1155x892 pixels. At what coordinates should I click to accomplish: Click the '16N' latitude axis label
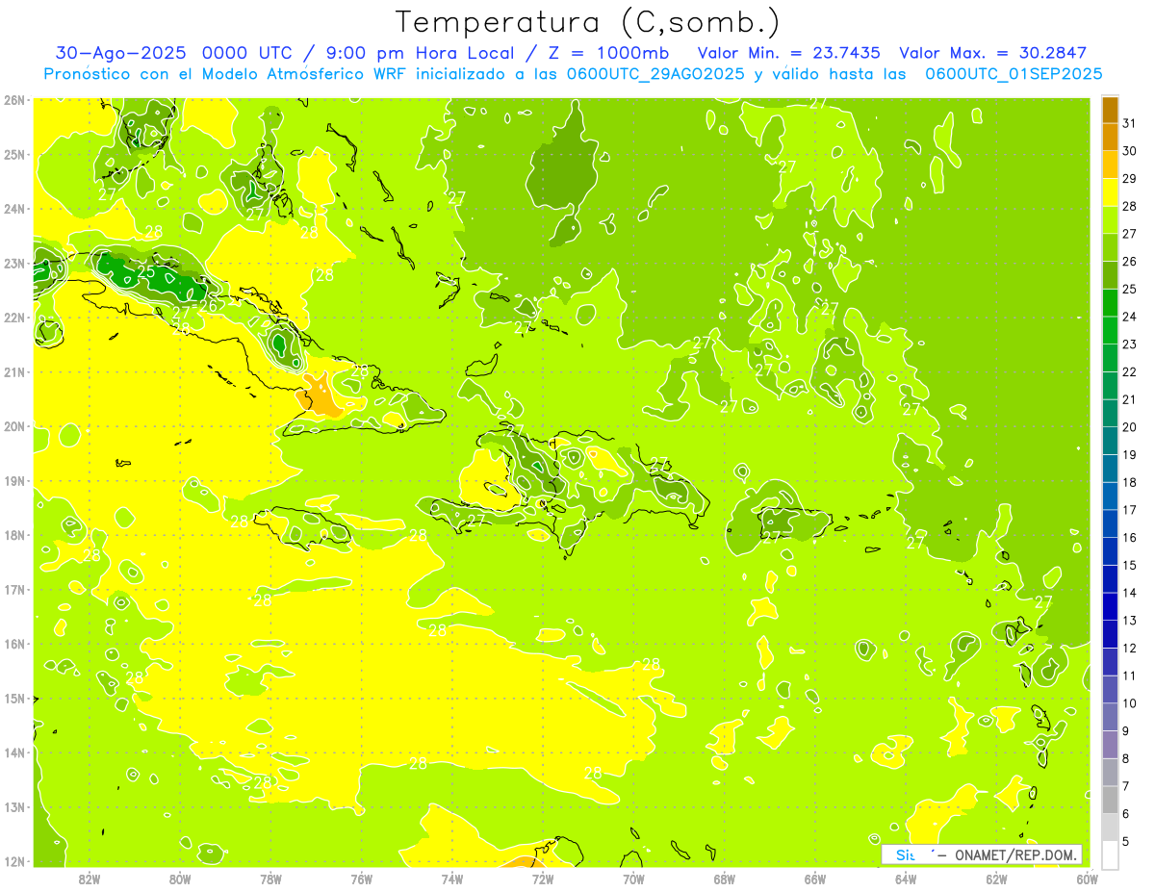(x=14, y=644)
